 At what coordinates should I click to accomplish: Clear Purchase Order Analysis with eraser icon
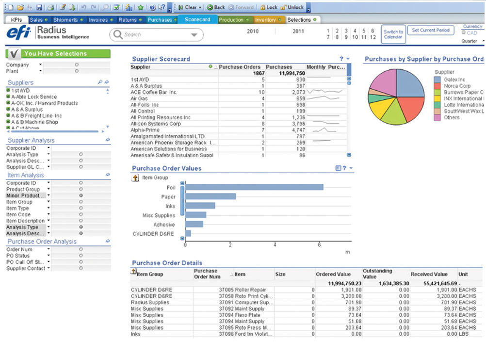pos(108,241)
